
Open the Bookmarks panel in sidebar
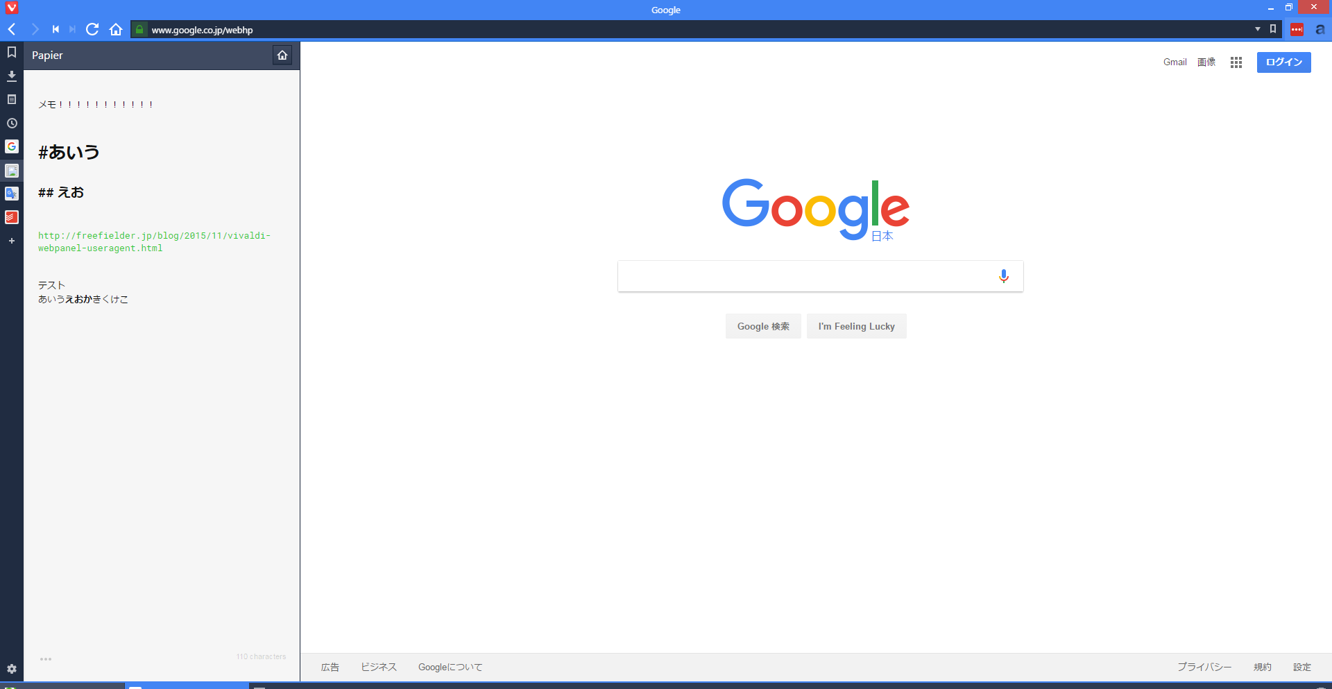[x=12, y=52]
